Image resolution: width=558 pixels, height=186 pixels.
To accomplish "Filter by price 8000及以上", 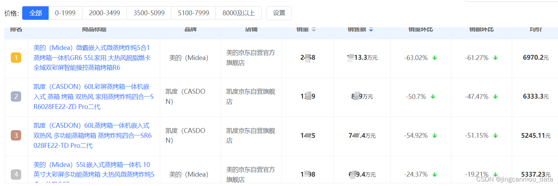I will click(239, 13).
